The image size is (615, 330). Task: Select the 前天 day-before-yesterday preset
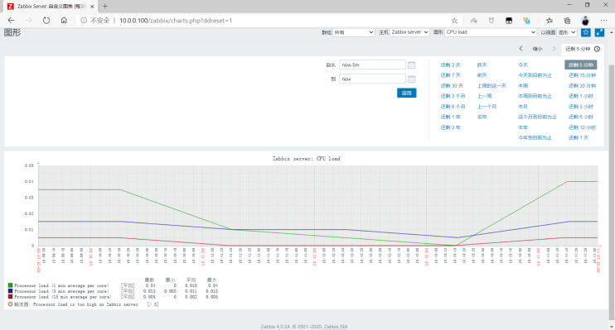[482, 75]
